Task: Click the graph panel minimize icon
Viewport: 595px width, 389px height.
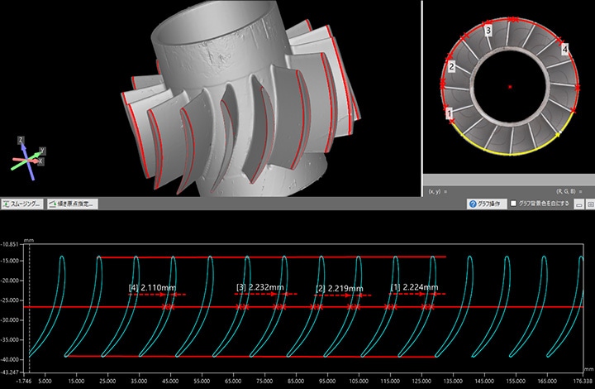Action: point(579,203)
